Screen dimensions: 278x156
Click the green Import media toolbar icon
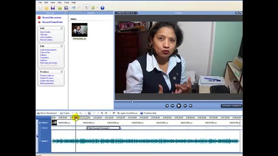click(60, 8)
